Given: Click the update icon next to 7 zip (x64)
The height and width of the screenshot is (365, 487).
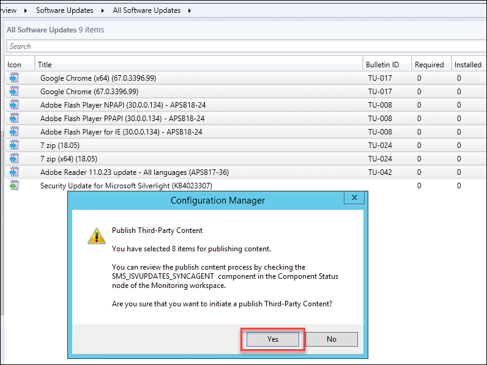Looking at the screenshot, I should pyautogui.click(x=14, y=158).
